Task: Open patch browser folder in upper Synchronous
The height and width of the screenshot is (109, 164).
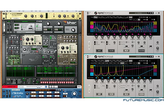Action: (x=151, y=13)
